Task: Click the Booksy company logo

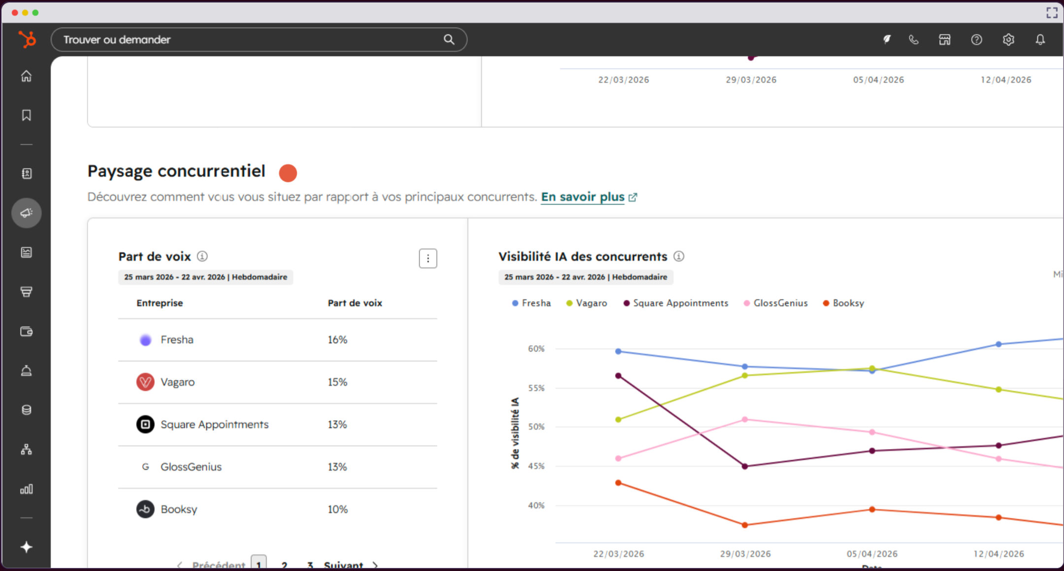Action: click(145, 509)
